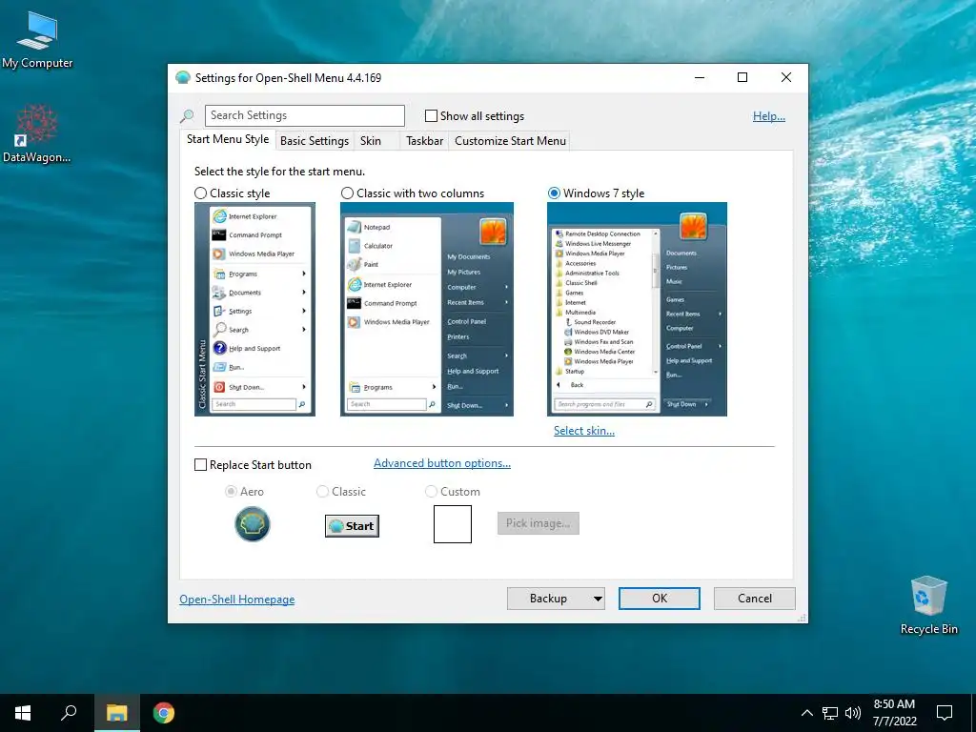
Task: Click the empty Custom button image box
Action: pyautogui.click(x=453, y=524)
